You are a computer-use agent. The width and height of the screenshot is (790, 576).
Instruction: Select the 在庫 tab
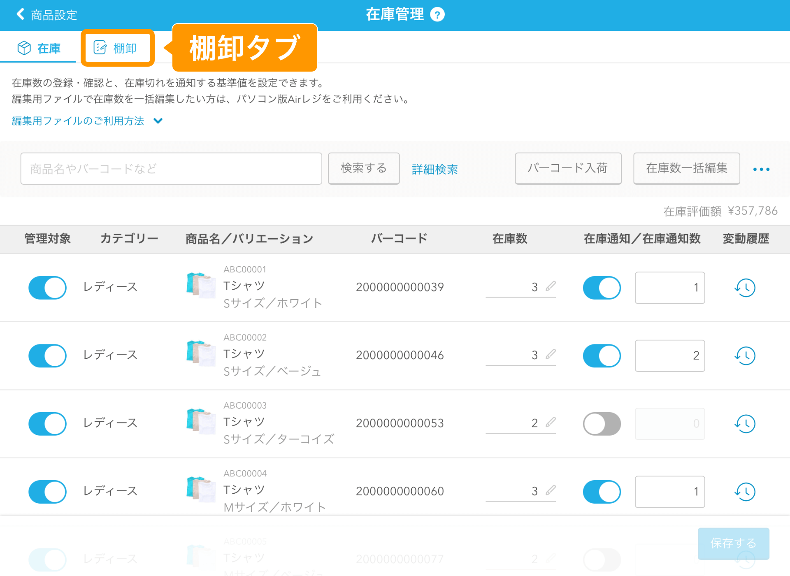coord(39,48)
